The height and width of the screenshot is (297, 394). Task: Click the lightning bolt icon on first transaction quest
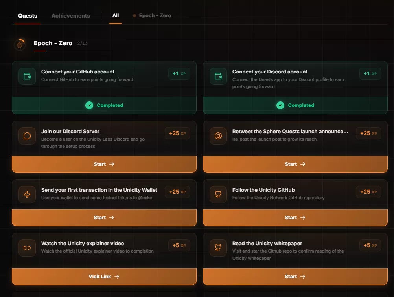coord(27,194)
